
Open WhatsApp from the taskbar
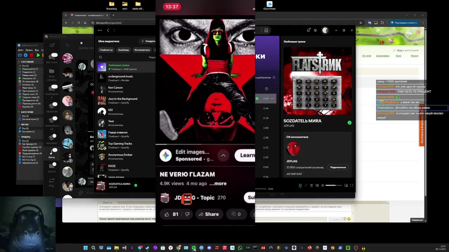(240, 248)
